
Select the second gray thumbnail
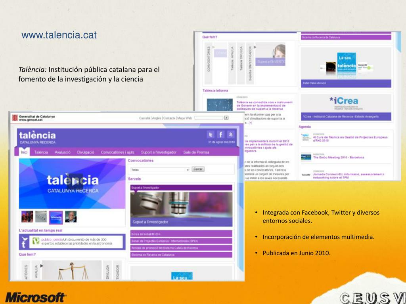pyautogui.click(x=41, y=217)
